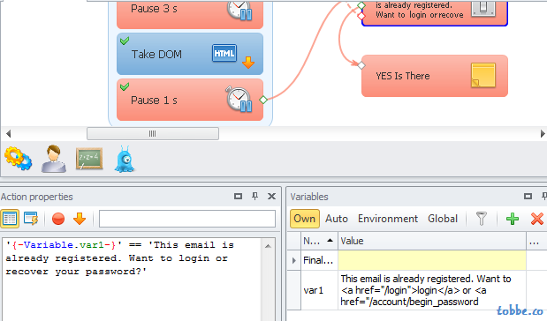The height and width of the screenshot is (321, 547).
Task: Select the Own variables tab
Action: click(305, 219)
